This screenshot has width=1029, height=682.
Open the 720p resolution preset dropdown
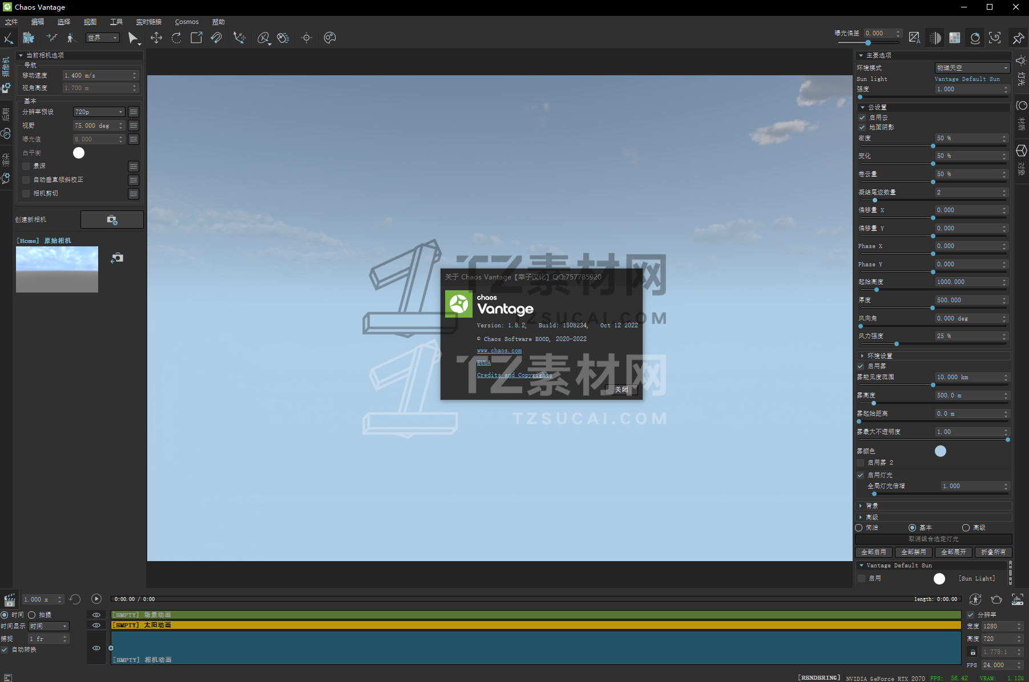click(99, 112)
